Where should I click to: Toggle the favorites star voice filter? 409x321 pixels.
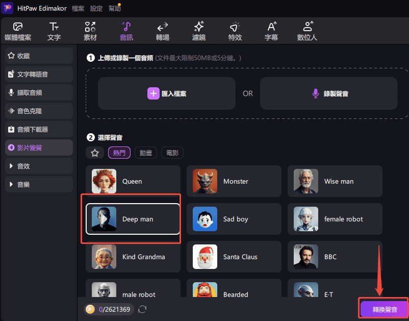(94, 153)
